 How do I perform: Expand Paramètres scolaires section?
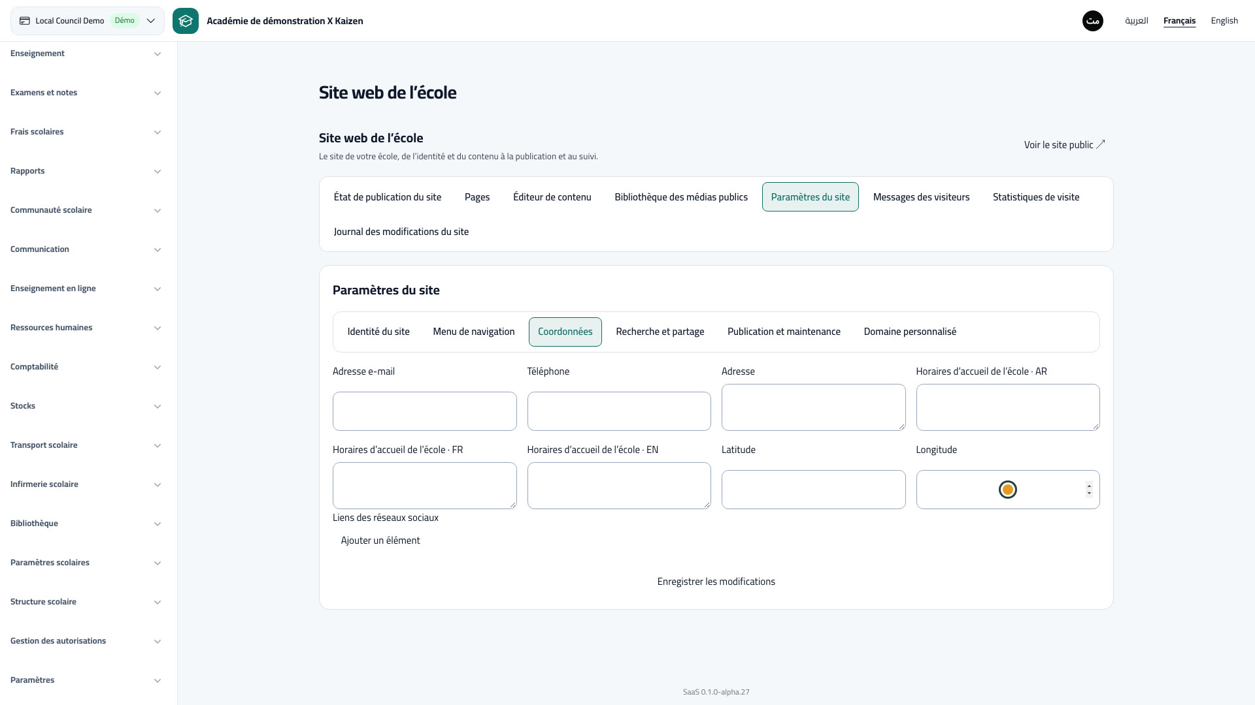pyautogui.click(x=86, y=563)
